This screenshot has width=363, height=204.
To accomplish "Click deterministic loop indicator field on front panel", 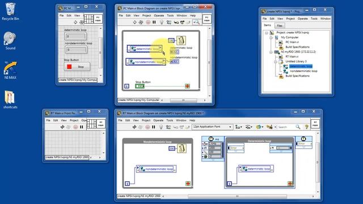I will [x=75, y=36].
